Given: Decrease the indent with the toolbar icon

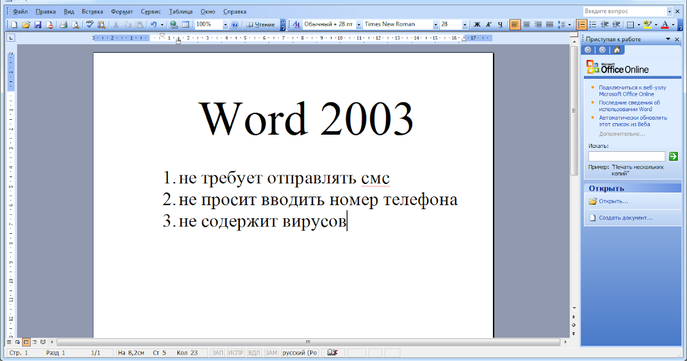Looking at the screenshot, I should pos(605,25).
